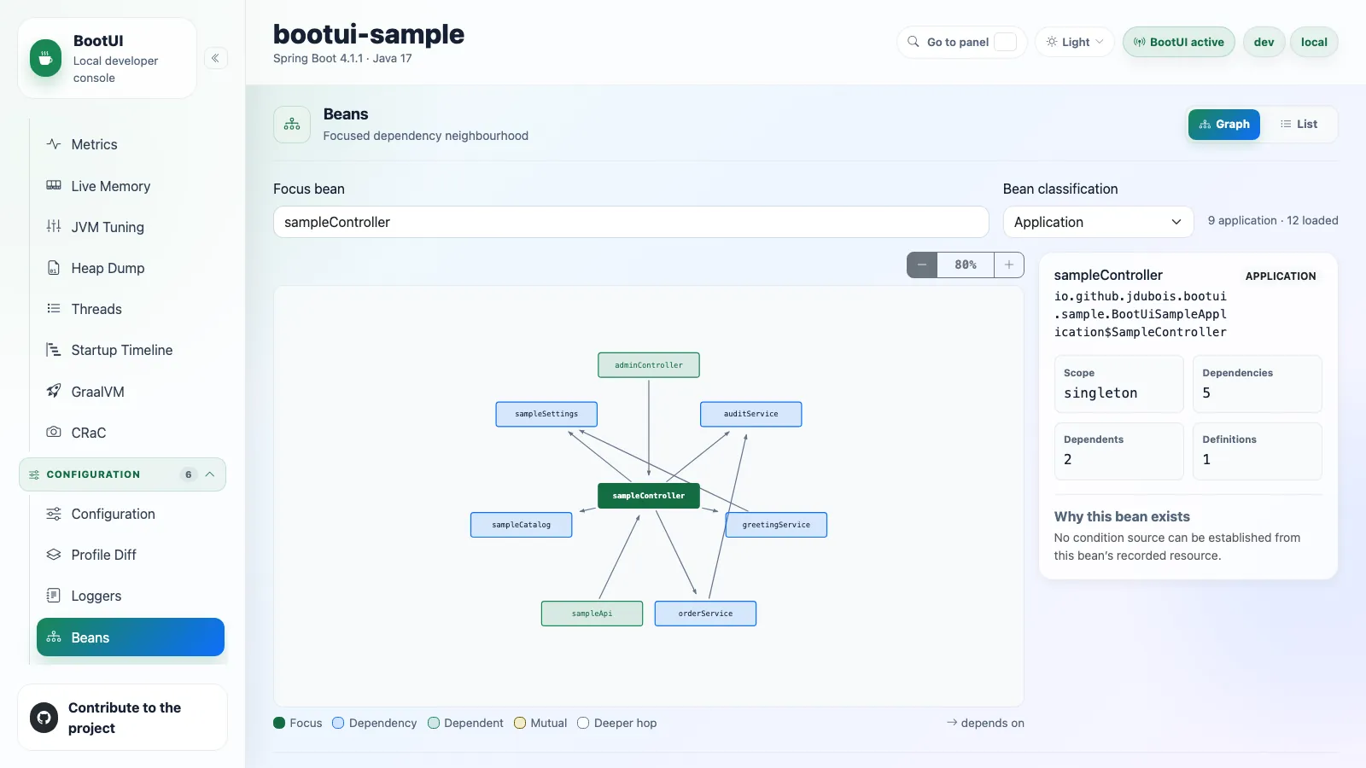Click the Focus legend color dot

(x=279, y=723)
